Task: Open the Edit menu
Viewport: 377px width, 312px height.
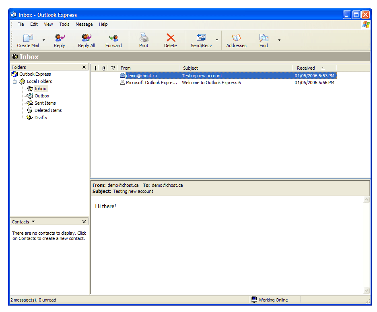Action: (34, 24)
